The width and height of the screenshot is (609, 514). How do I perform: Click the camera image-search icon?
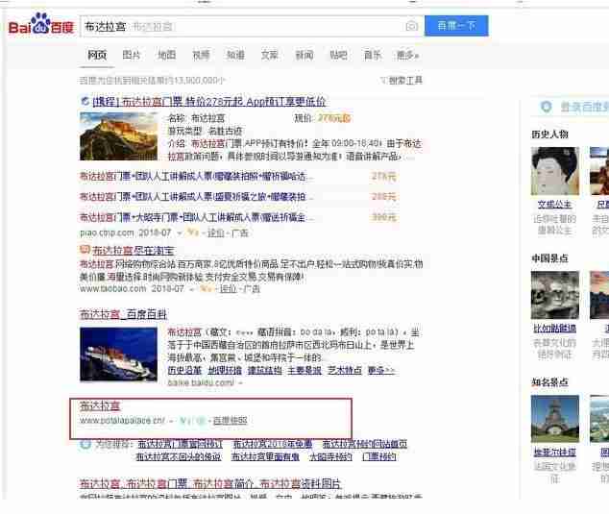[x=412, y=26]
